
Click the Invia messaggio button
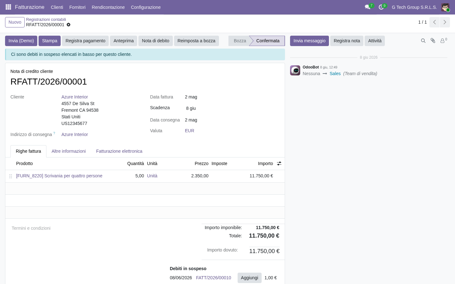point(309,41)
